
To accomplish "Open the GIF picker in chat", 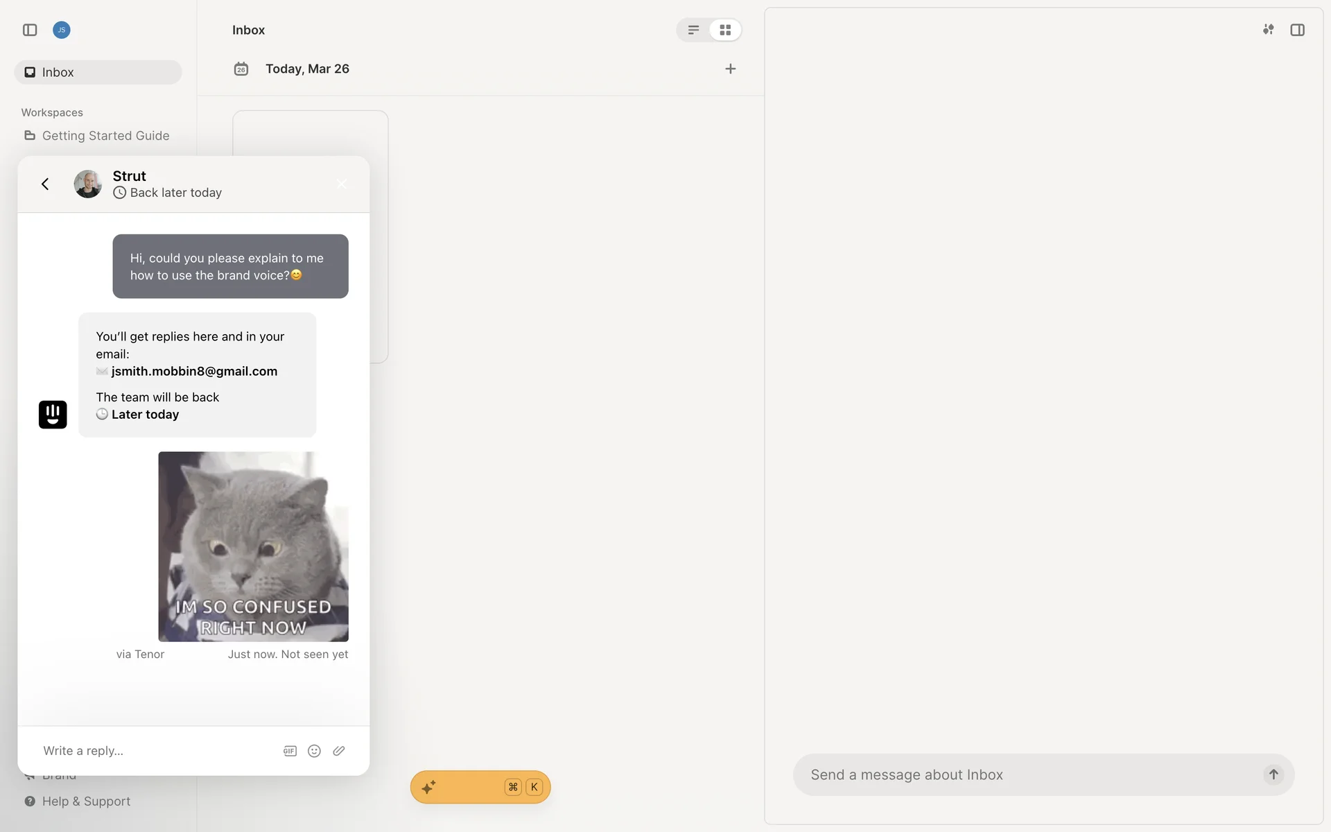I will click(290, 751).
